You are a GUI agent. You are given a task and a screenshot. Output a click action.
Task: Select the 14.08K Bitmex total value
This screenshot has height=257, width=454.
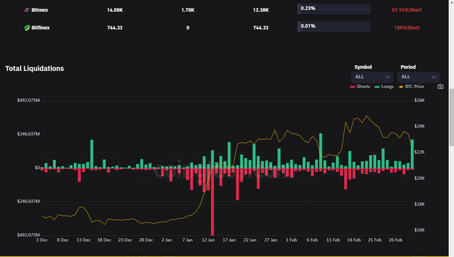pos(115,10)
